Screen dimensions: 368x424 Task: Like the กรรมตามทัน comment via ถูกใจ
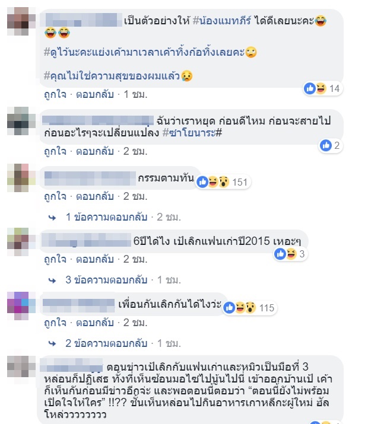point(55,196)
